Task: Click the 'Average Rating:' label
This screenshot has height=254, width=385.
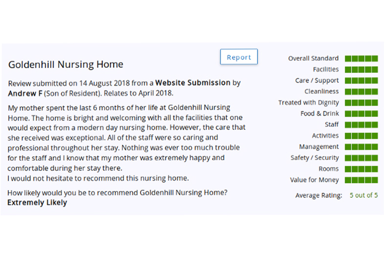Action: 318,195
